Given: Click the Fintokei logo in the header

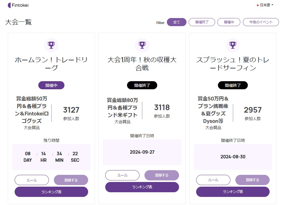Looking at the screenshot, I should tap(18, 5).
